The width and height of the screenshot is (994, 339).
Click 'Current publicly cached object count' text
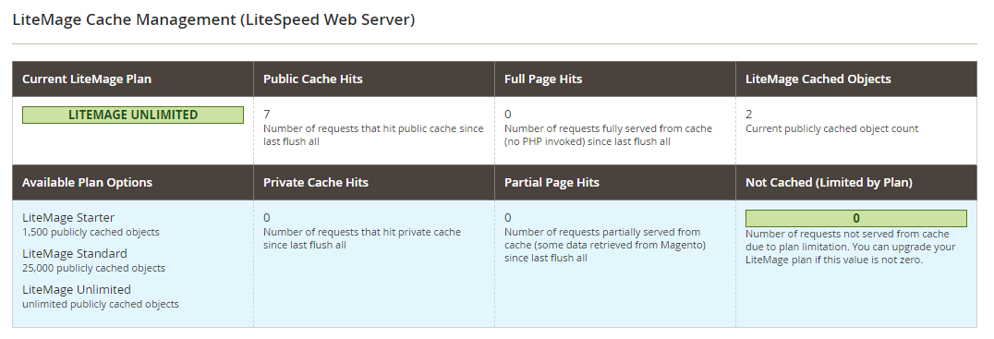[831, 128]
